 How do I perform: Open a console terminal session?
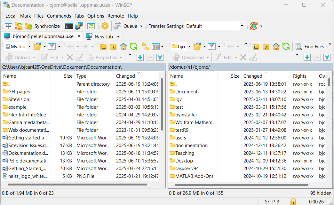point(68,26)
